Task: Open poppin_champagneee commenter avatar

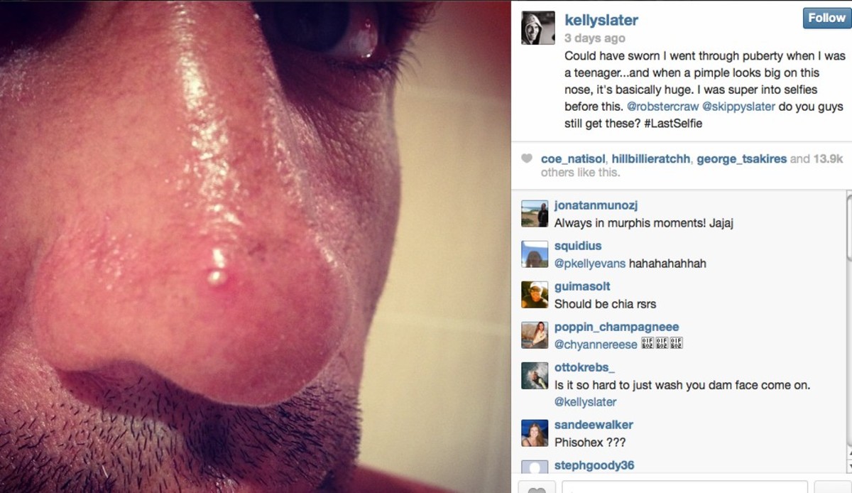Action: (x=535, y=335)
